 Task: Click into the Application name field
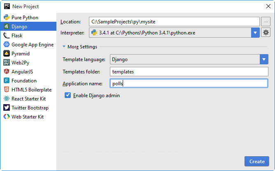point(189,83)
